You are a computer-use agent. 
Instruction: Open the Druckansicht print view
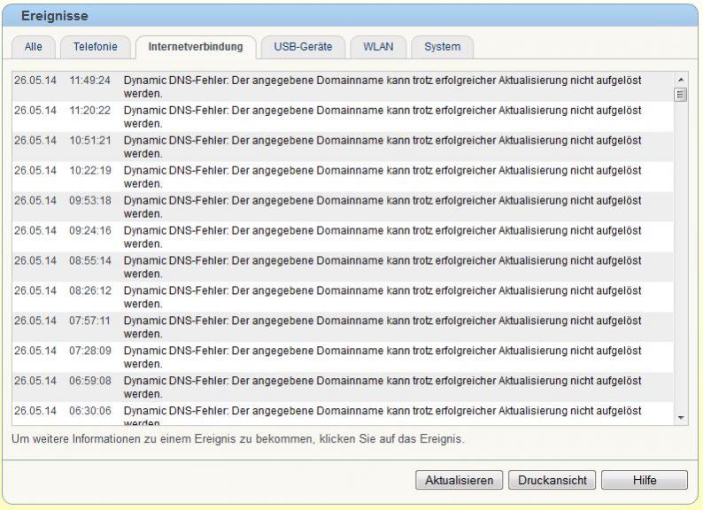coord(552,480)
